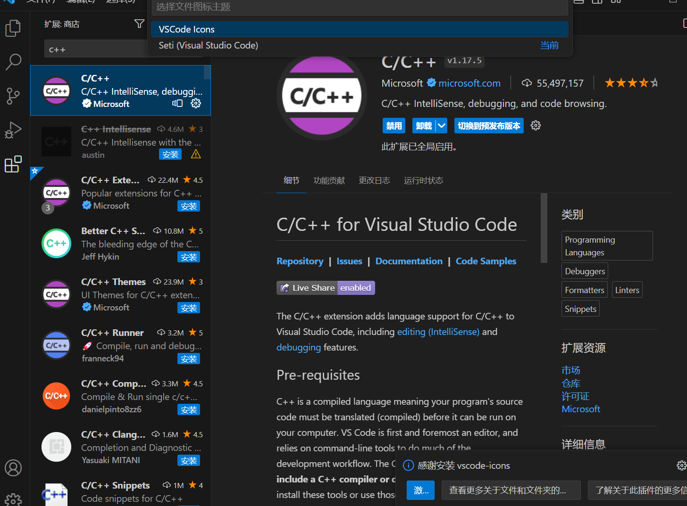Open the Issues link

(349, 261)
